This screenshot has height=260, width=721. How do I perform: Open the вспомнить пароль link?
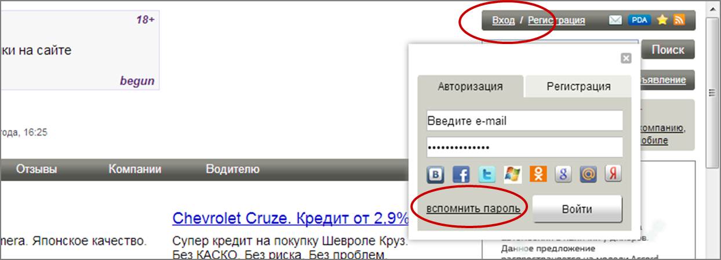473,208
